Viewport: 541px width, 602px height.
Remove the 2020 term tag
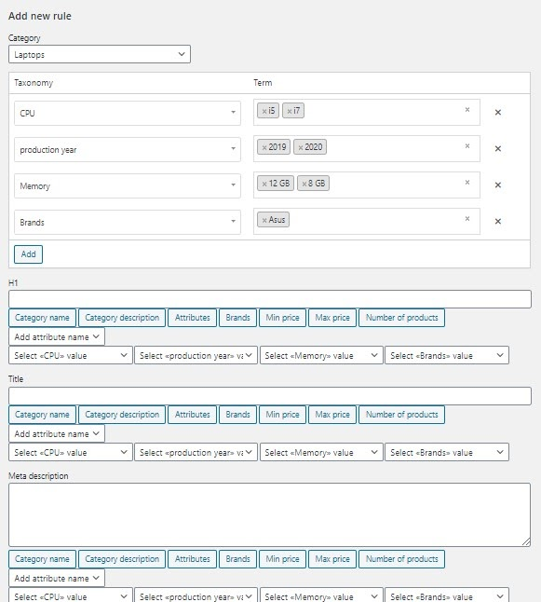pos(301,147)
